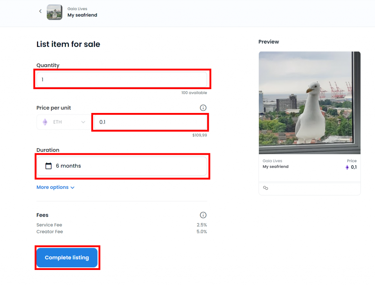Open the Gaia Lives collection link in header

(x=77, y=9)
